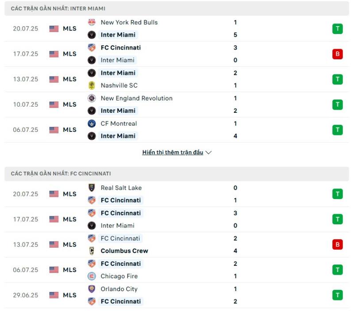Click the red B badge for the Columbus Crew match

click(x=338, y=245)
